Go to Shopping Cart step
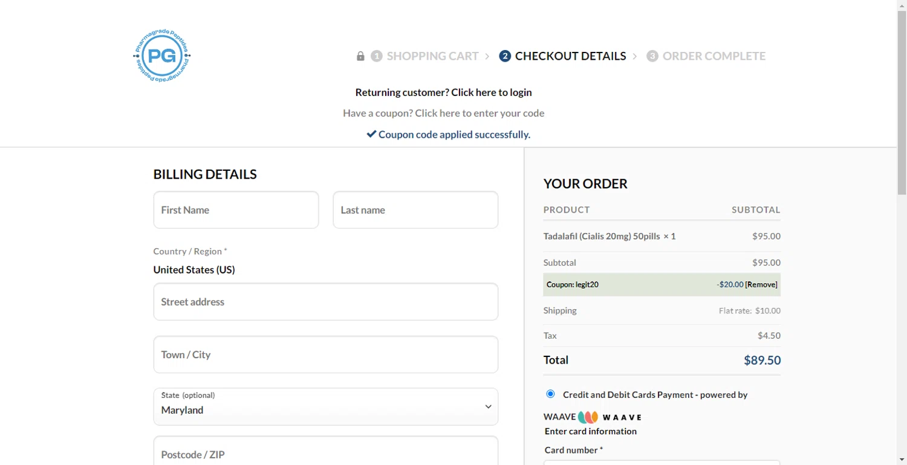 [433, 56]
